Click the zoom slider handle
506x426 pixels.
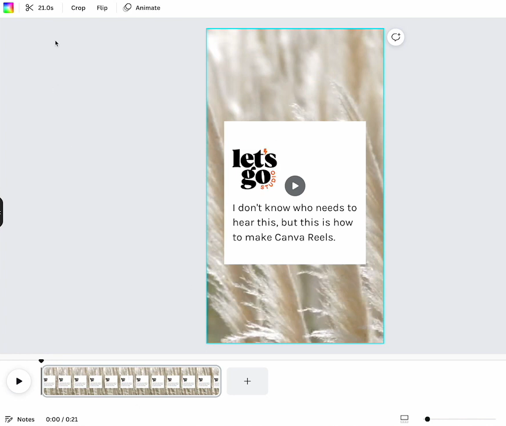[x=427, y=419]
